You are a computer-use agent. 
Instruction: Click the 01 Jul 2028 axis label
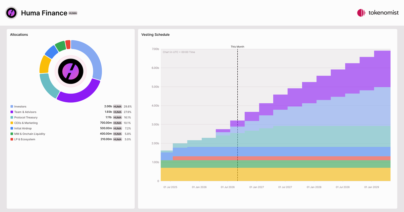click(343, 187)
